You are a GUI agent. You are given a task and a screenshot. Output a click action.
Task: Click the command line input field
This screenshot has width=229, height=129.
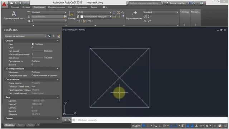[x=150, y=120]
